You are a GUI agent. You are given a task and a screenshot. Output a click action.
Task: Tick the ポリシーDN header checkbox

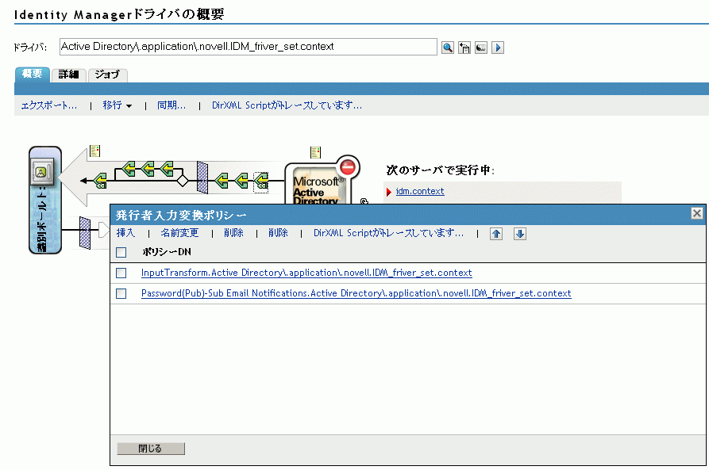point(121,252)
